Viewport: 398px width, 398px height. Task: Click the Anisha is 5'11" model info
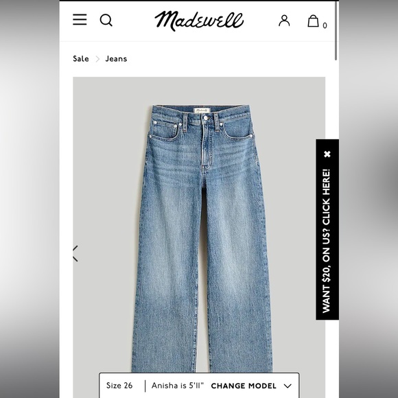(178, 386)
